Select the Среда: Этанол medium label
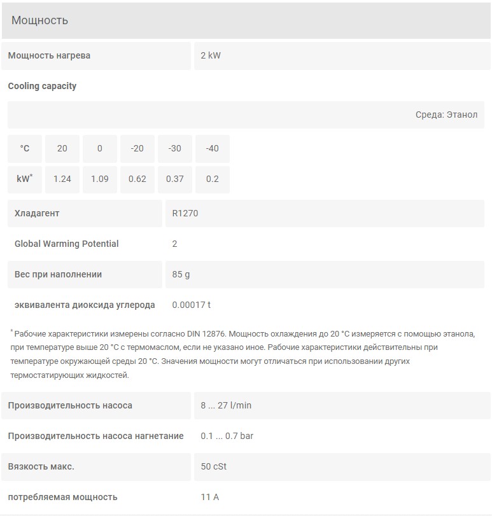 tap(446, 115)
